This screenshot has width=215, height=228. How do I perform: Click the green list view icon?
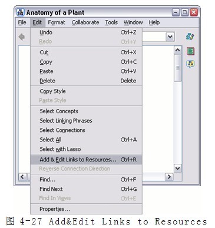(x=190, y=51)
